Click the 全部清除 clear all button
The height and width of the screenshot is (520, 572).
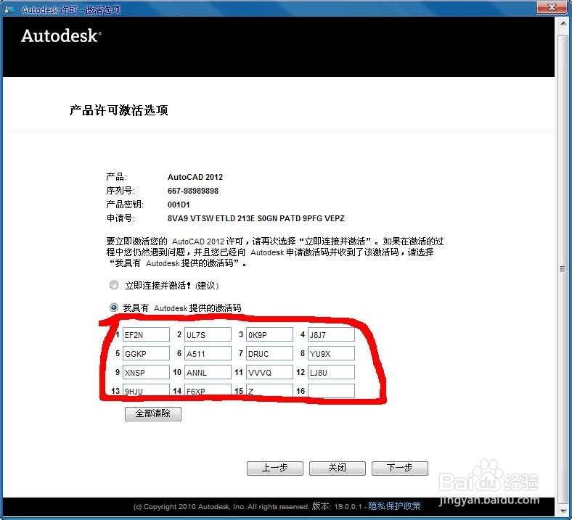click(x=153, y=413)
